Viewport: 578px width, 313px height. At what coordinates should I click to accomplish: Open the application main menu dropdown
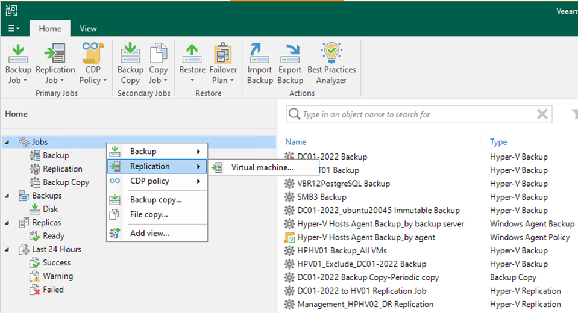click(14, 28)
